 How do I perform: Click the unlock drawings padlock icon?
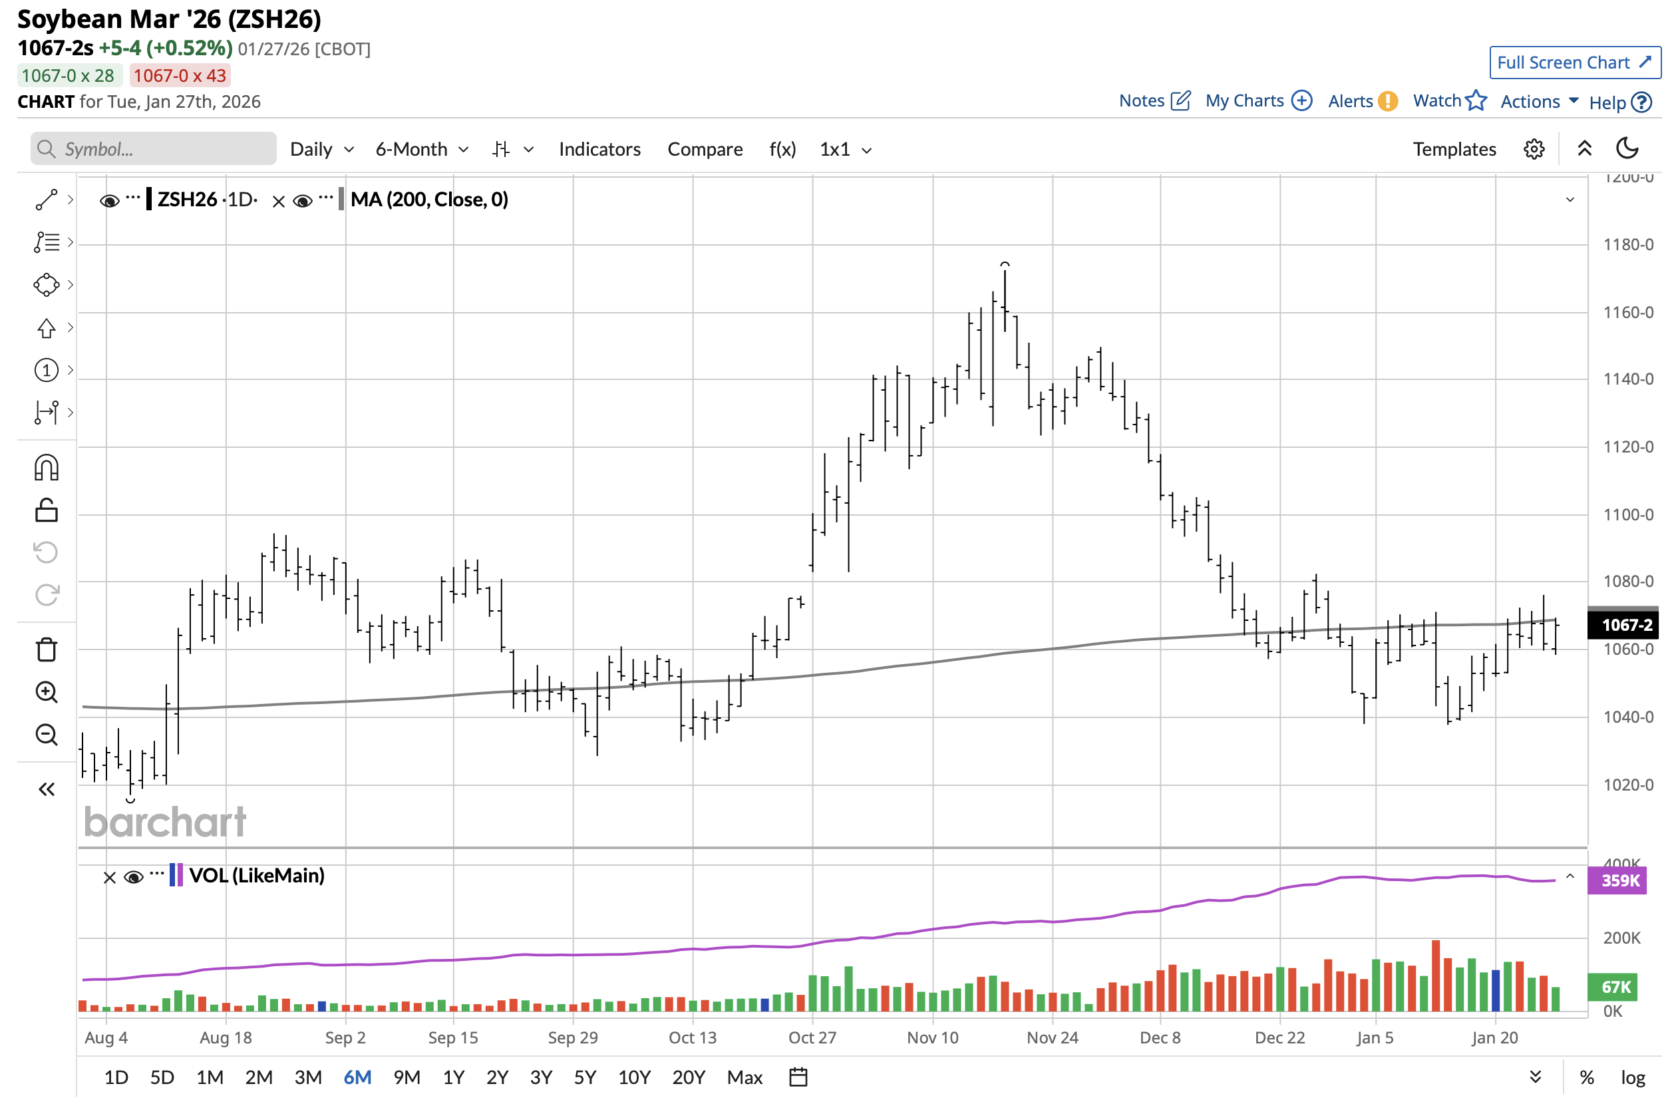[x=46, y=510]
